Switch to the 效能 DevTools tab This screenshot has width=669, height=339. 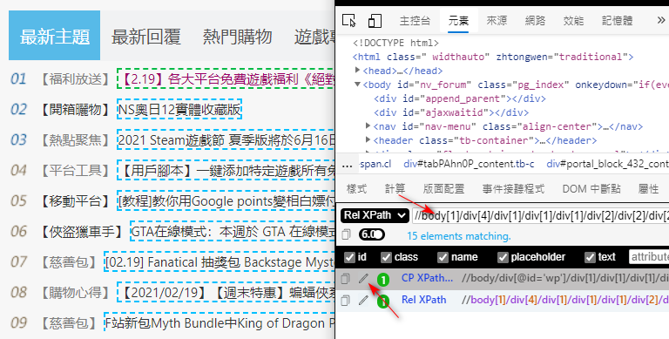click(x=573, y=21)
